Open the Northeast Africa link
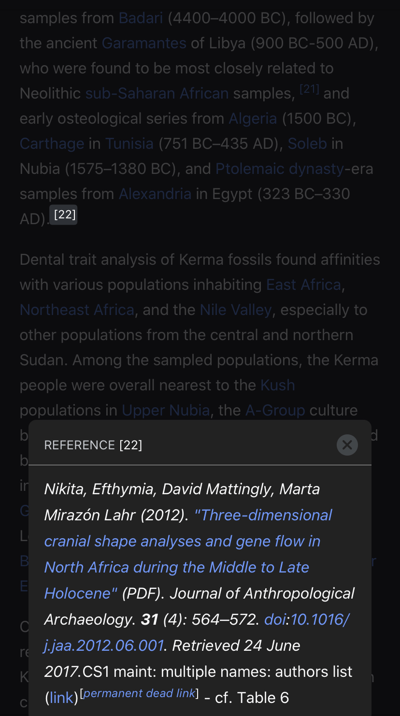 tap(77, 310)
